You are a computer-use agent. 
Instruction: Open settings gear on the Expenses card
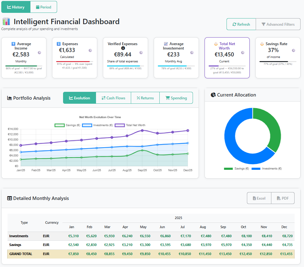(x=90, y=50)
